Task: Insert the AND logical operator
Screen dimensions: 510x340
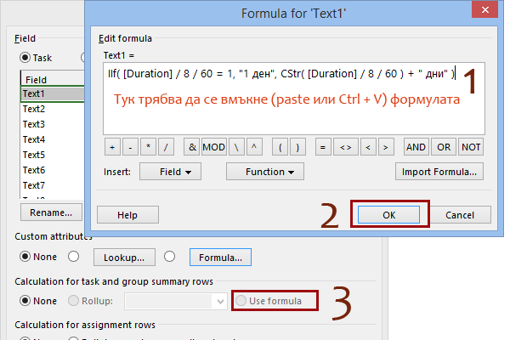Action: (x=416, y=147)
